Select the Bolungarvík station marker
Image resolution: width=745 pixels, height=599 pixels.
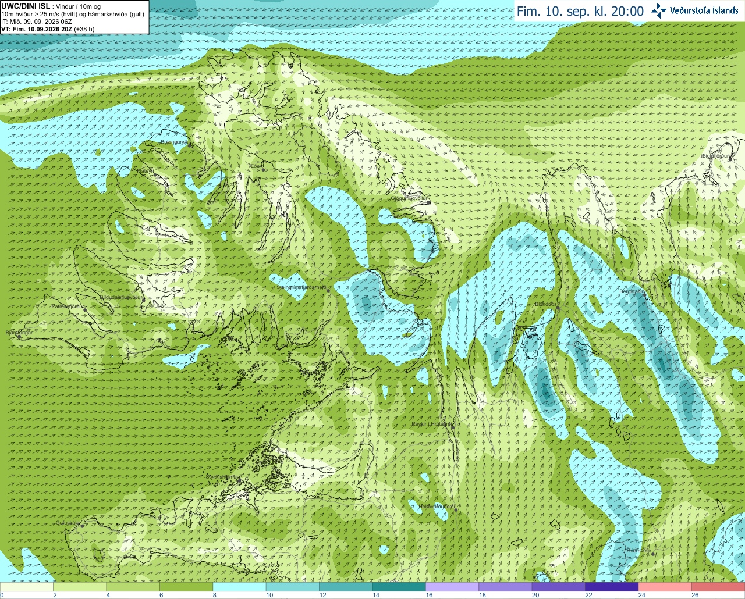tap(189, 145)
